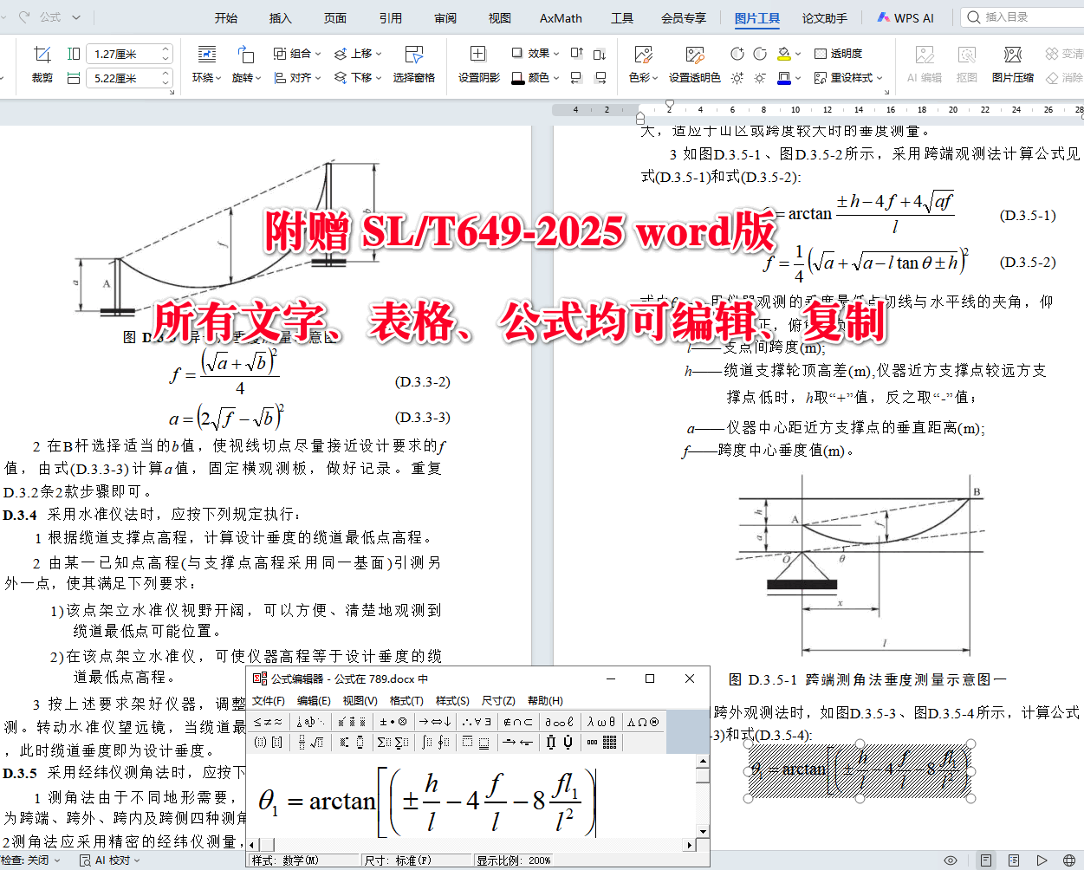1084x870 pixels.
Task: Open 文件(F) menu in the equation editor
Action: (x=269, y=700)
